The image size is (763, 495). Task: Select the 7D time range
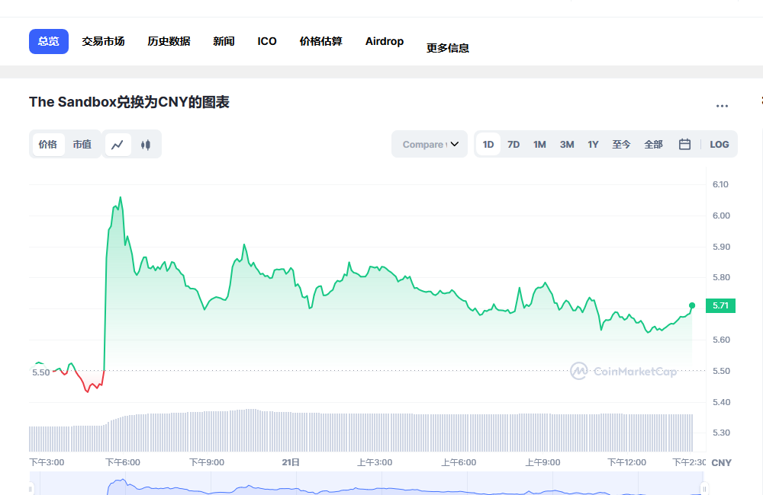click(x=513, y=144)
